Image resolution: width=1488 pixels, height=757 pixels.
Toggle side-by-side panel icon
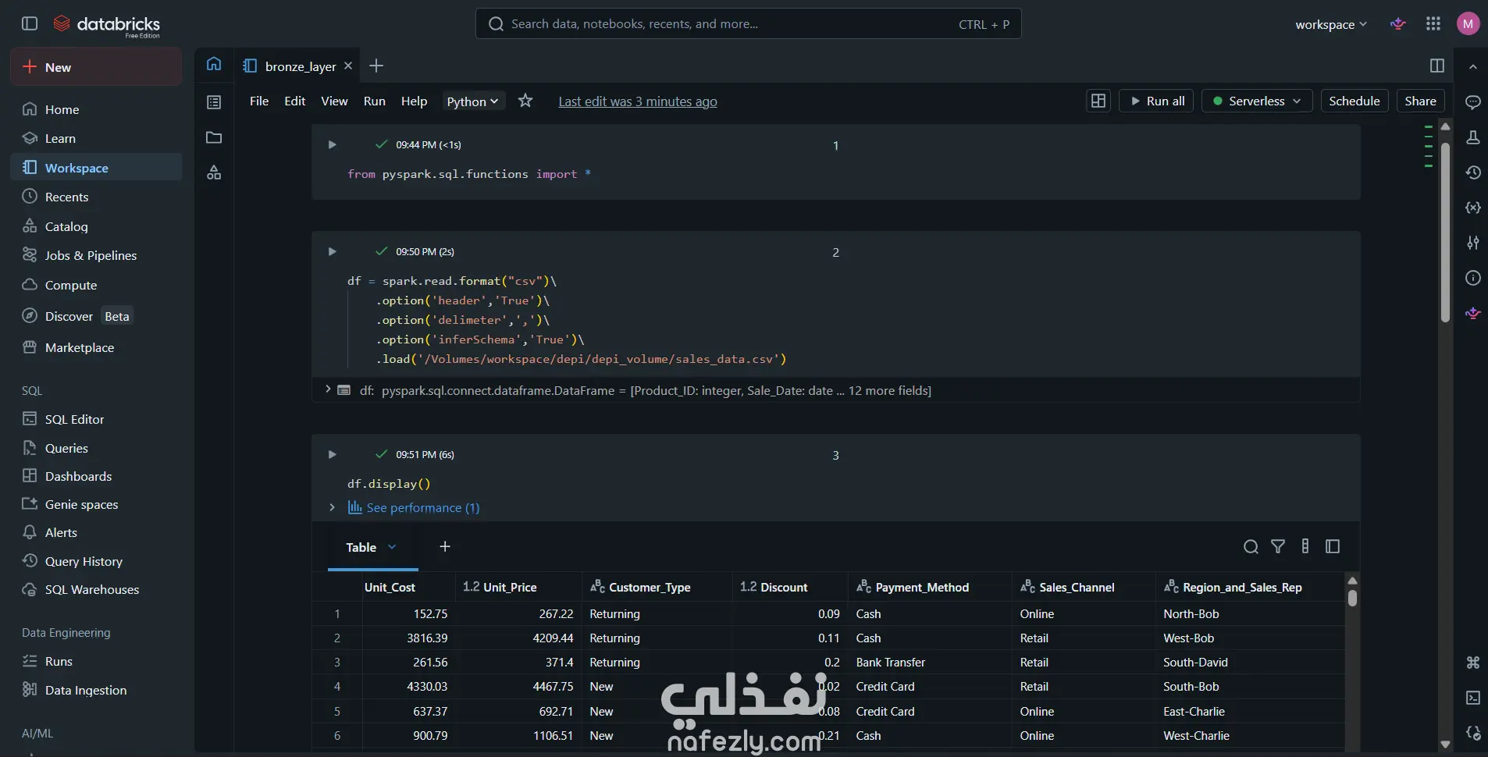(1437, 66)
